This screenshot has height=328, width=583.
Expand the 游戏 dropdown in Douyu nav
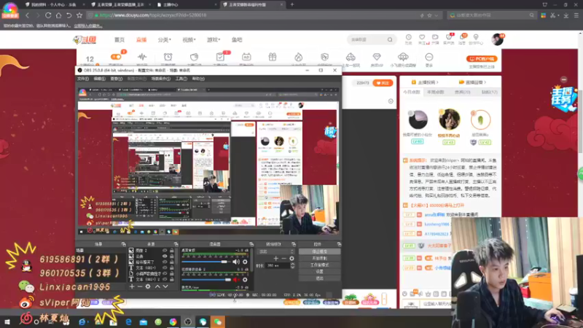pyautogui.click(x=214, y=40)
